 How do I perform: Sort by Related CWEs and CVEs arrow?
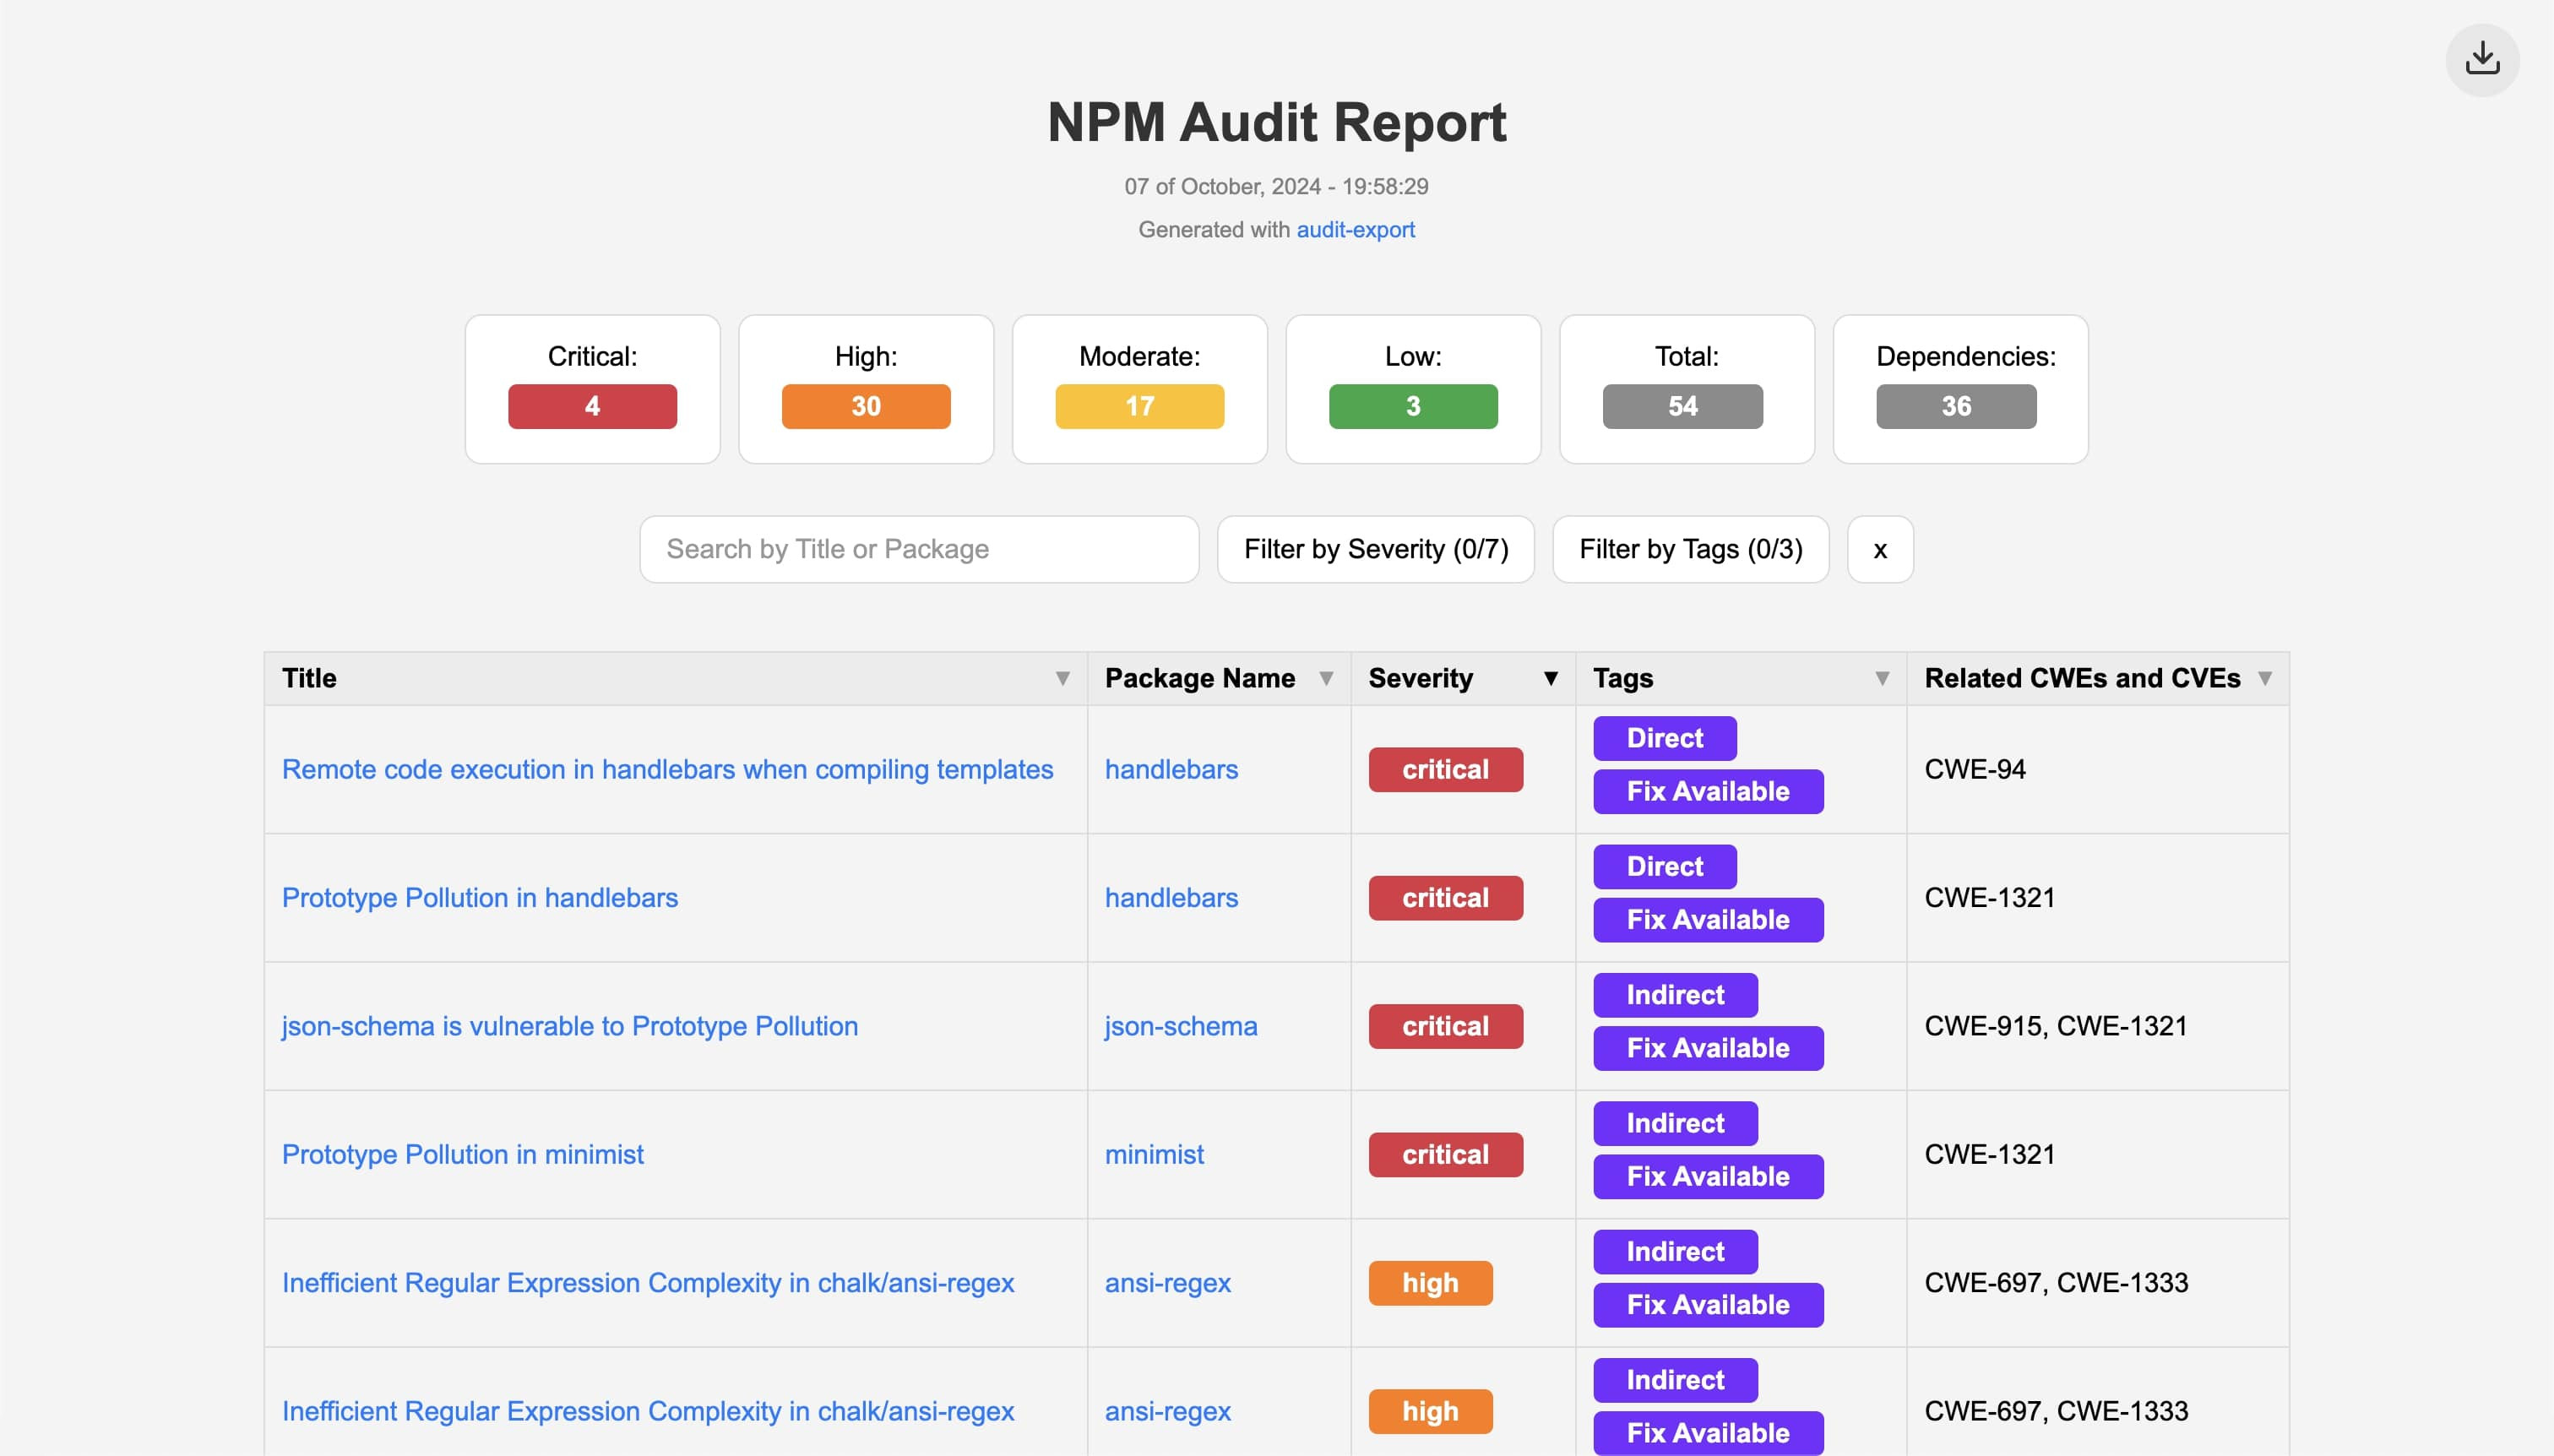(x=2264, y=679)
